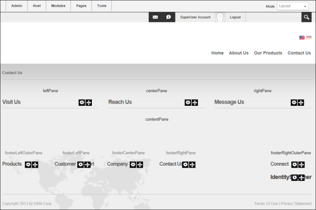Click the user profile avatar image
The width and height of the screenshot is (316, 210).
pyautogui.click(x=220, y=17)
